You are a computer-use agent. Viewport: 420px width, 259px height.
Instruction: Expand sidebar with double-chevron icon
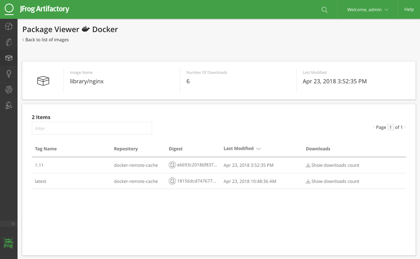coord(13,224)
